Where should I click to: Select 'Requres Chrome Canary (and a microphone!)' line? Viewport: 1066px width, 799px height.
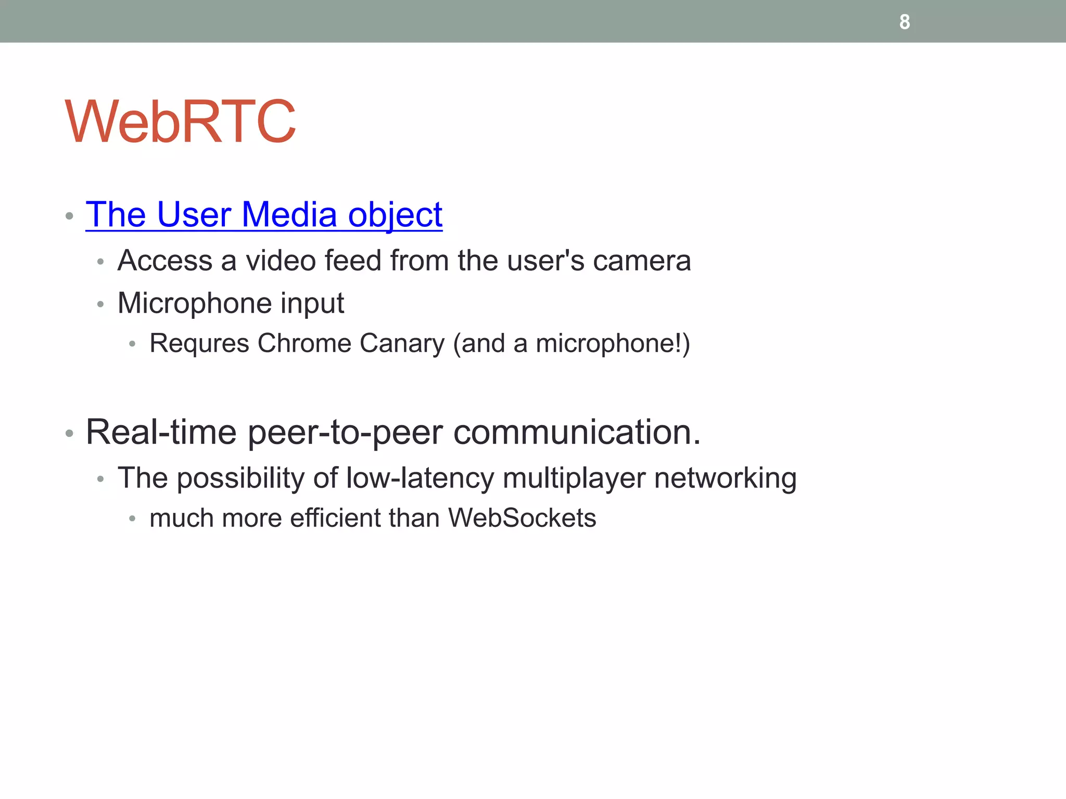[420, 343]
